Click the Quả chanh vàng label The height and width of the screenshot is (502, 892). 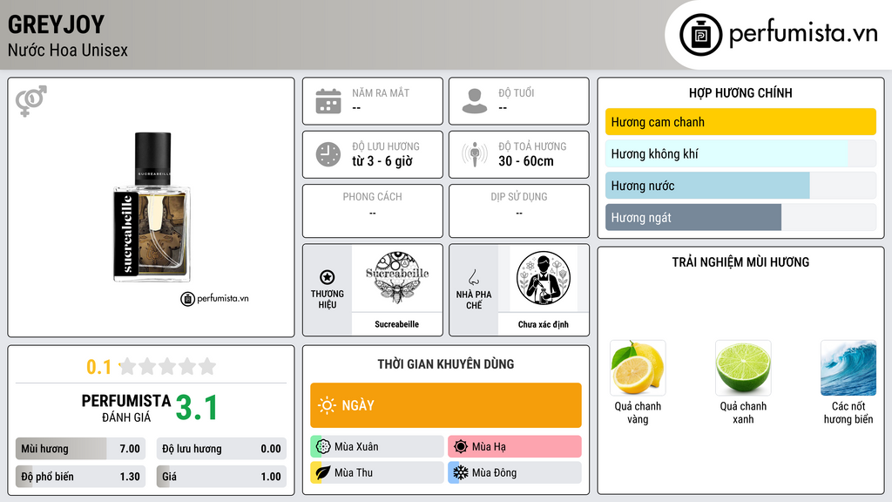click(x=638, y=412)
